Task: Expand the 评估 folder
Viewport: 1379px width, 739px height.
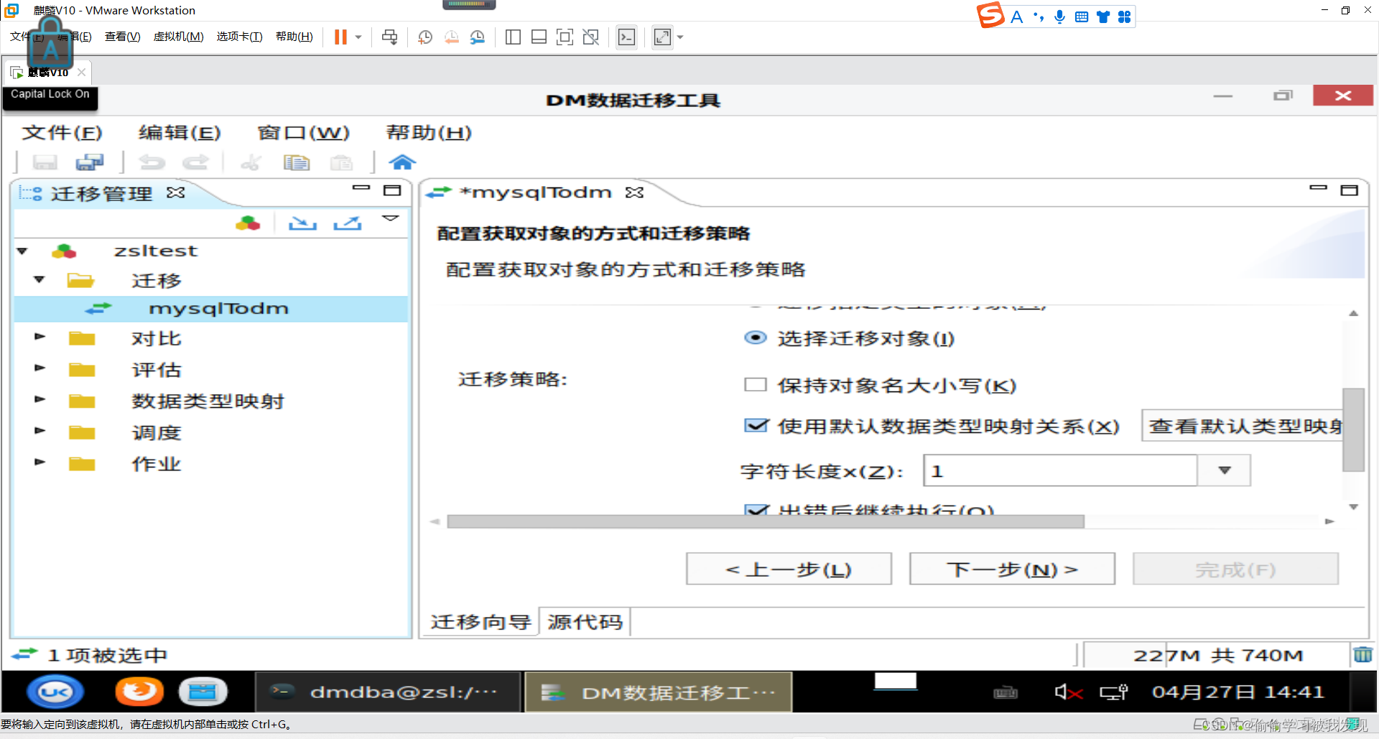Action: [x=40, y=368]
